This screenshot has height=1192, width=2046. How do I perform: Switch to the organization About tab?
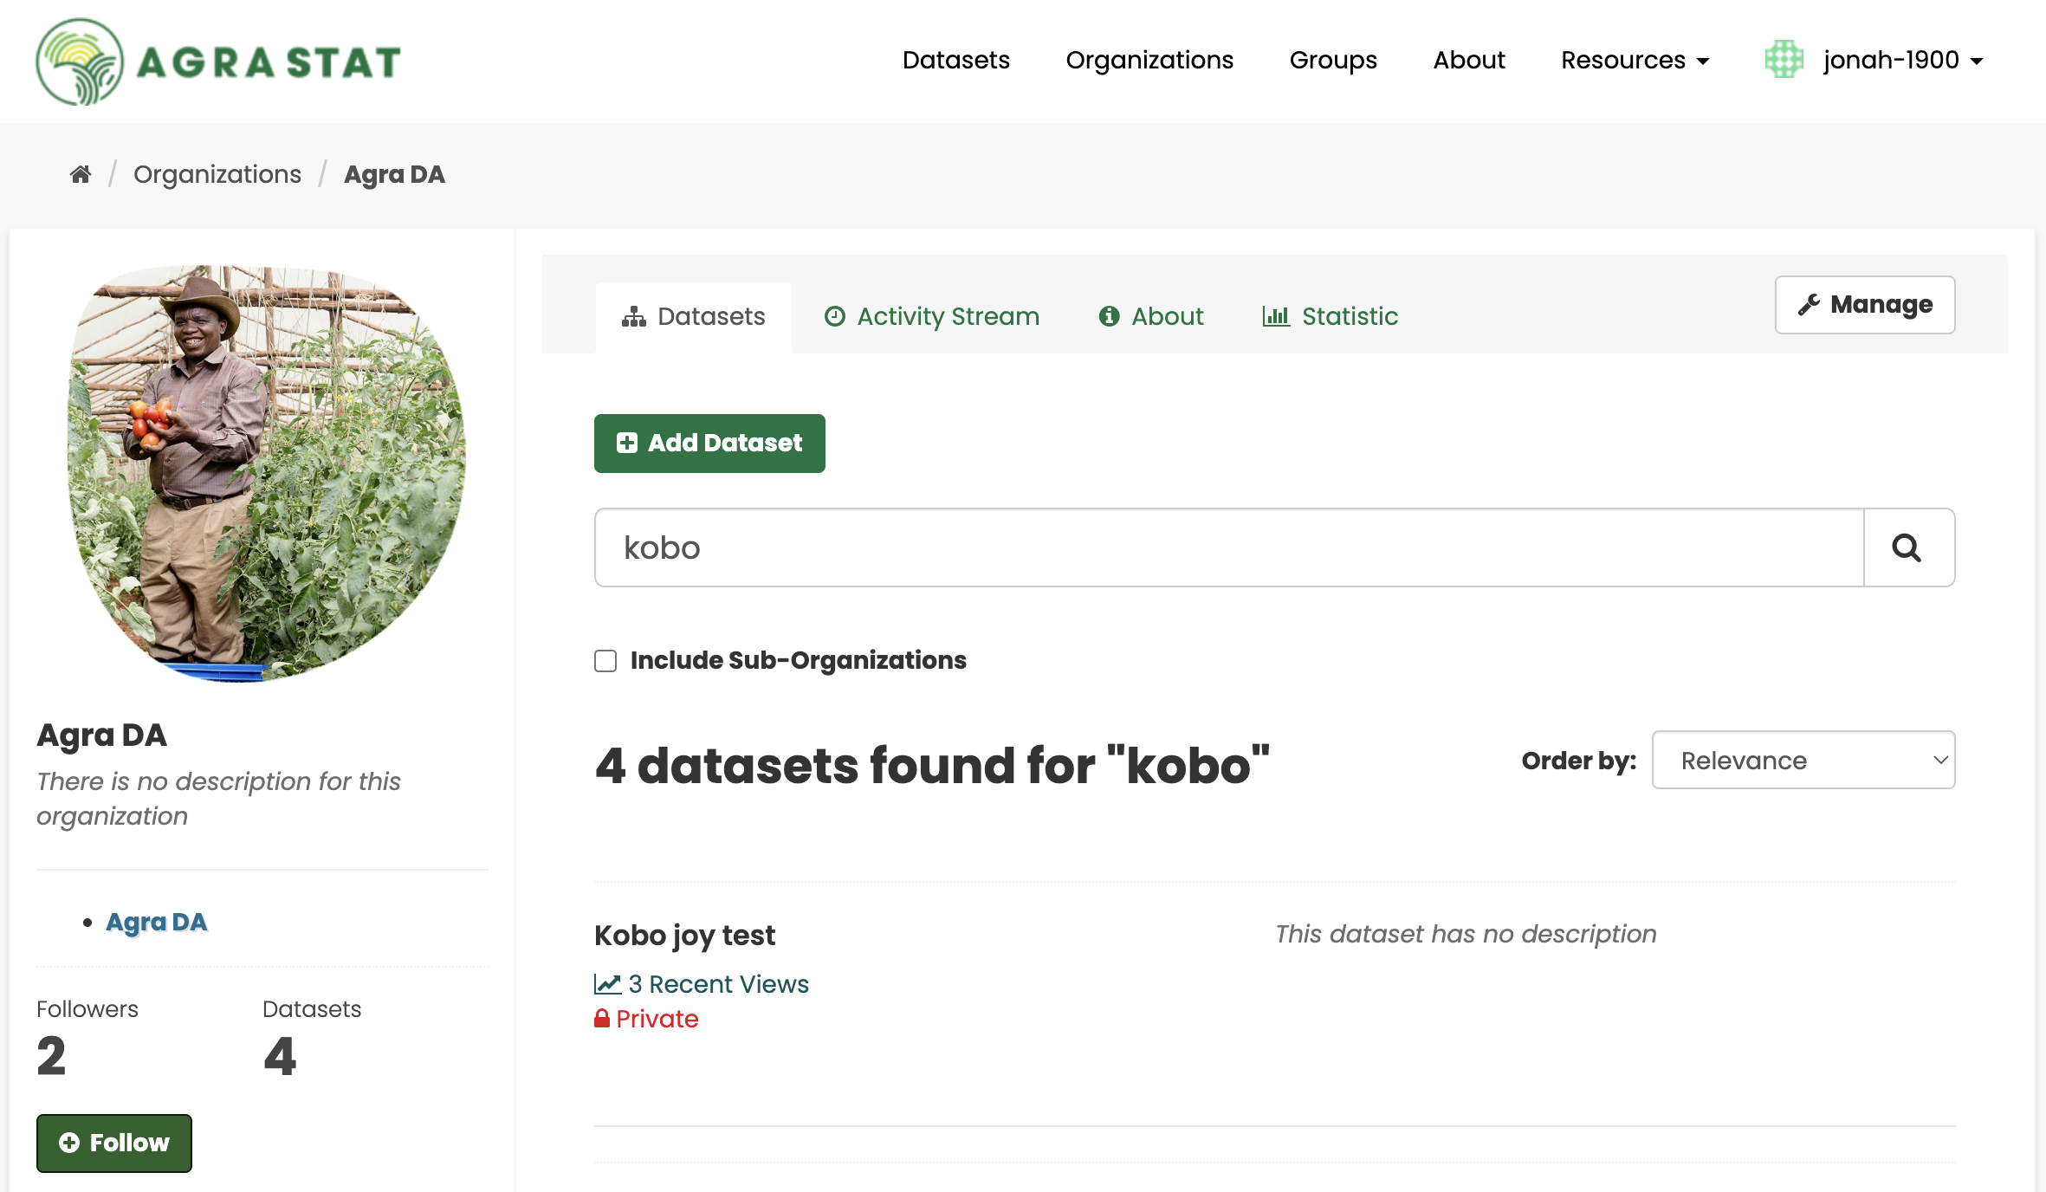tap(1151, 317)
